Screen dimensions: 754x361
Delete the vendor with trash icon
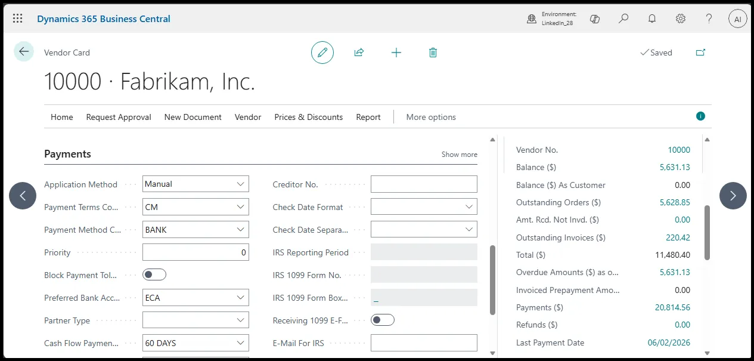click(x=433, y=53)
